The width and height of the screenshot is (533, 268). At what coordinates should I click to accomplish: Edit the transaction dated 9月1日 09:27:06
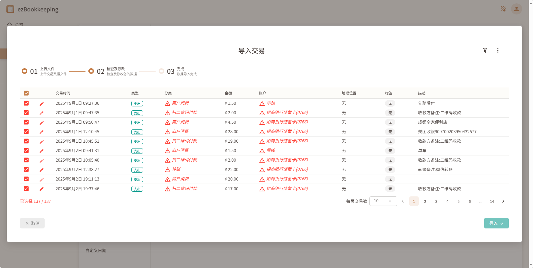click(42, 103)
